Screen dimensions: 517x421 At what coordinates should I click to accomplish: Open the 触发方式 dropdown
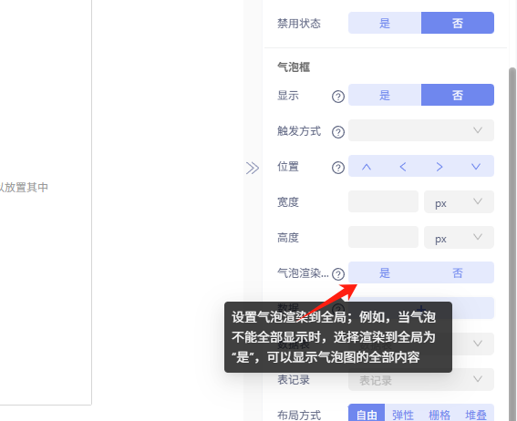[x=421, y=130]
